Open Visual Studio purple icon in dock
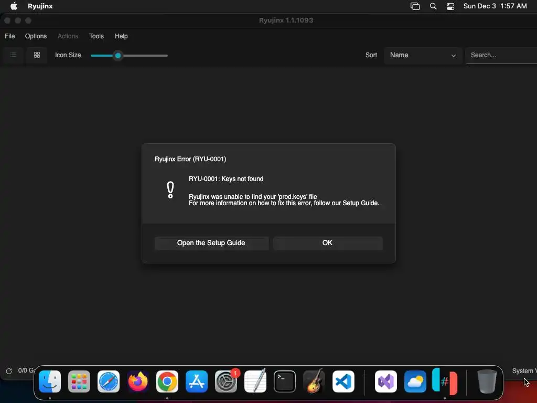 point(386,381)
